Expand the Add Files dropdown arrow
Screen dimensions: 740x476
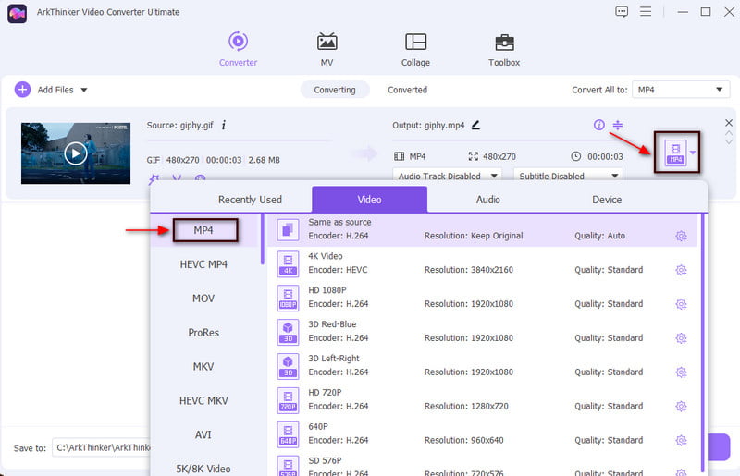click(84, 90)
